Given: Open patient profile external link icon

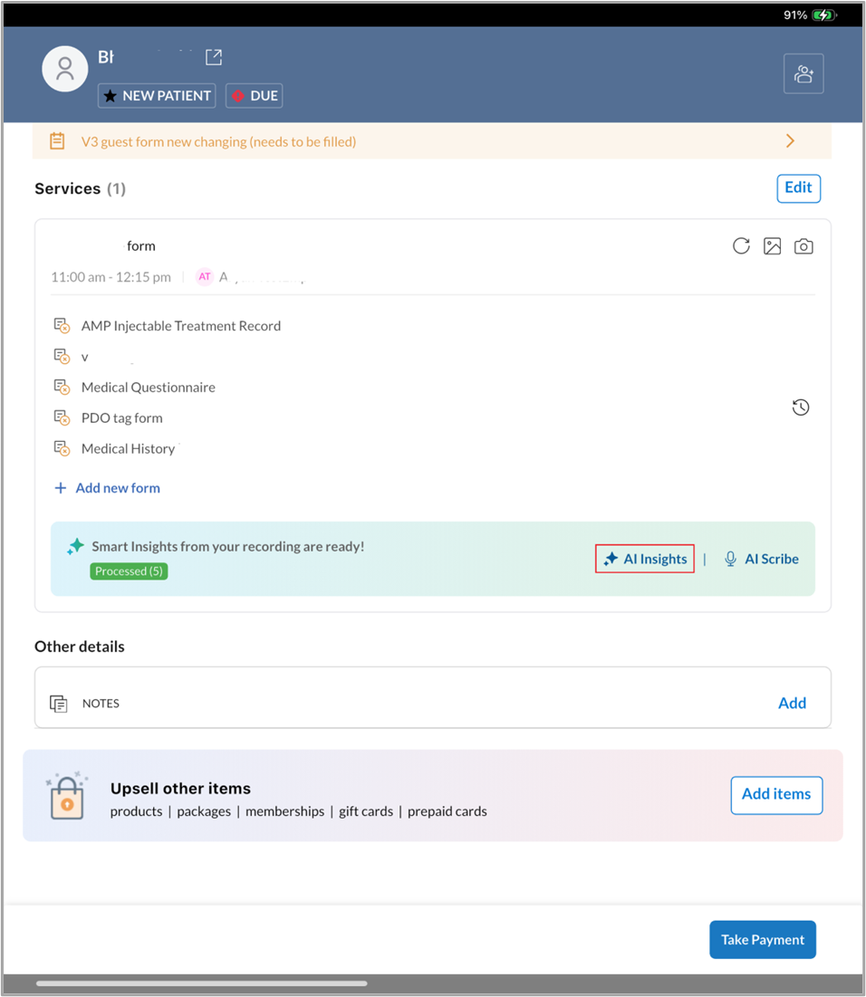Looking at the screenshot, I should 214,57.
